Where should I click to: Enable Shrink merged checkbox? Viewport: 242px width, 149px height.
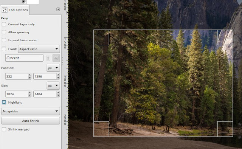pyautogui.click(x=4, y=129)
